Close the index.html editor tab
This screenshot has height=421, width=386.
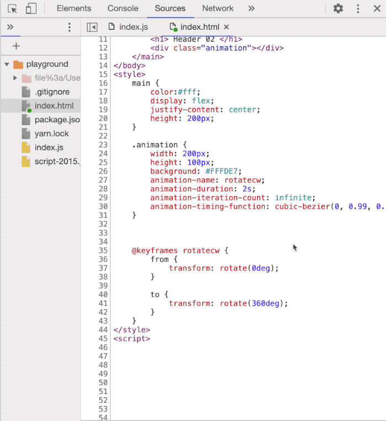click(x=226, y=27)
